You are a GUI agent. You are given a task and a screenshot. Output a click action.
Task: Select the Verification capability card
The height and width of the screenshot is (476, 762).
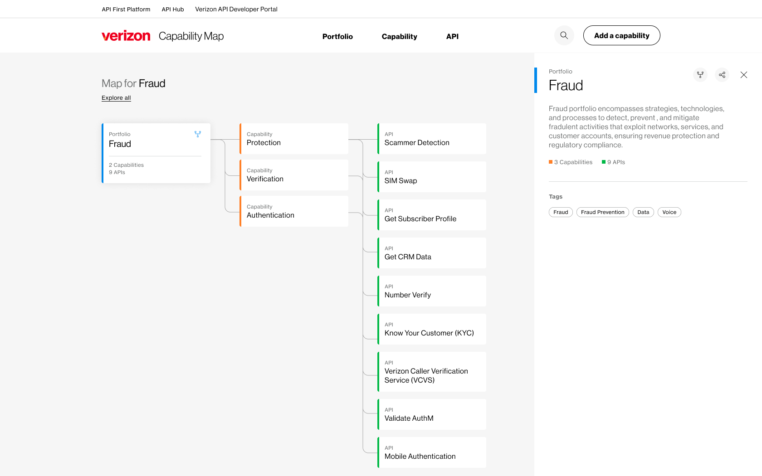[x=294, y=175]
